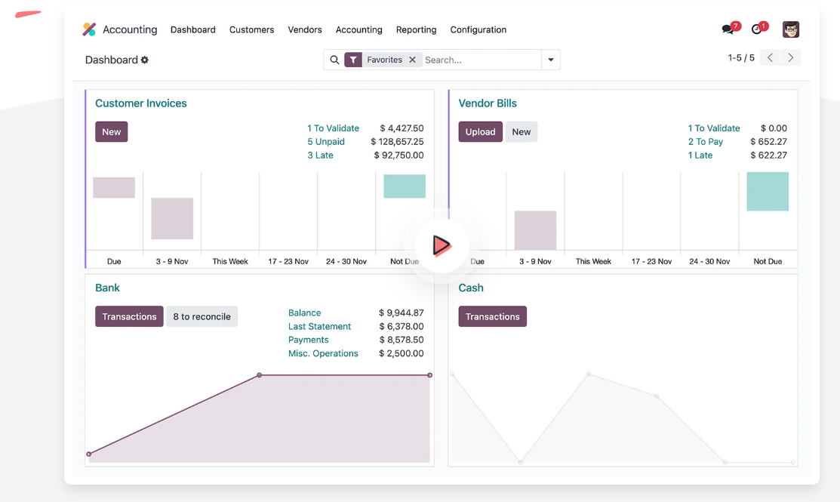840x502 pixels.
Task: Click the Vendor Bills Not Due bar
Action: coord(768,191)
